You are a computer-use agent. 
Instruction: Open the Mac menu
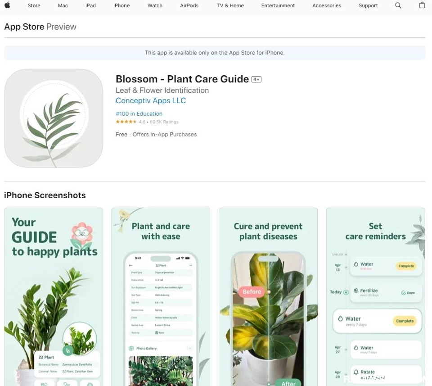(x=63, y=5)
